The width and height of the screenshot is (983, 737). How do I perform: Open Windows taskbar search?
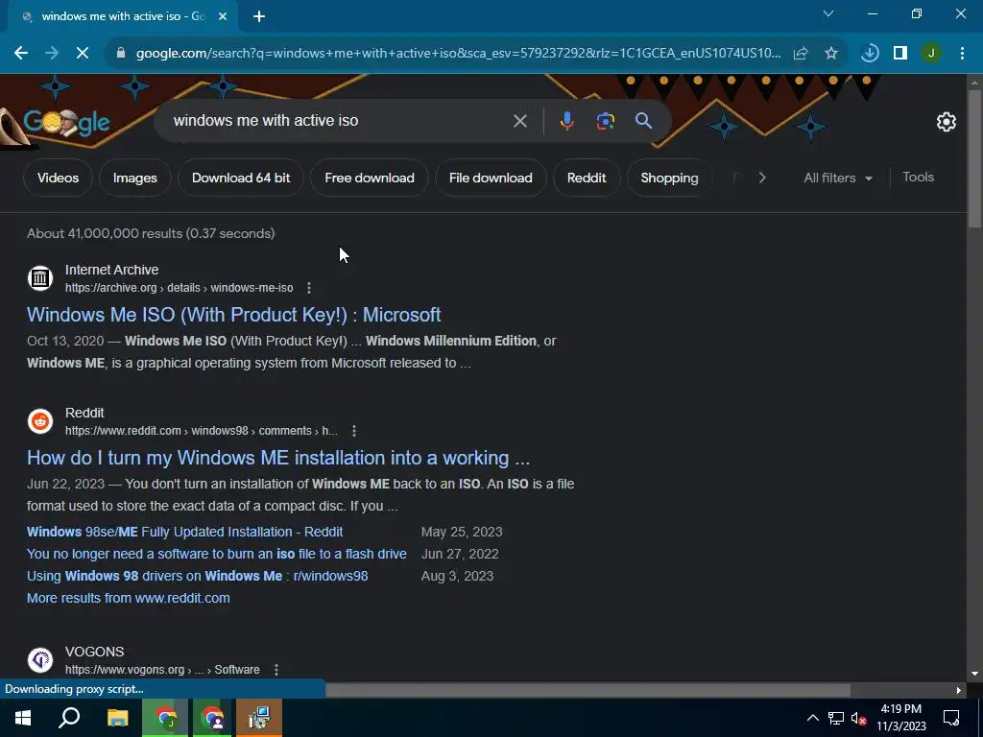coord(69,718)
